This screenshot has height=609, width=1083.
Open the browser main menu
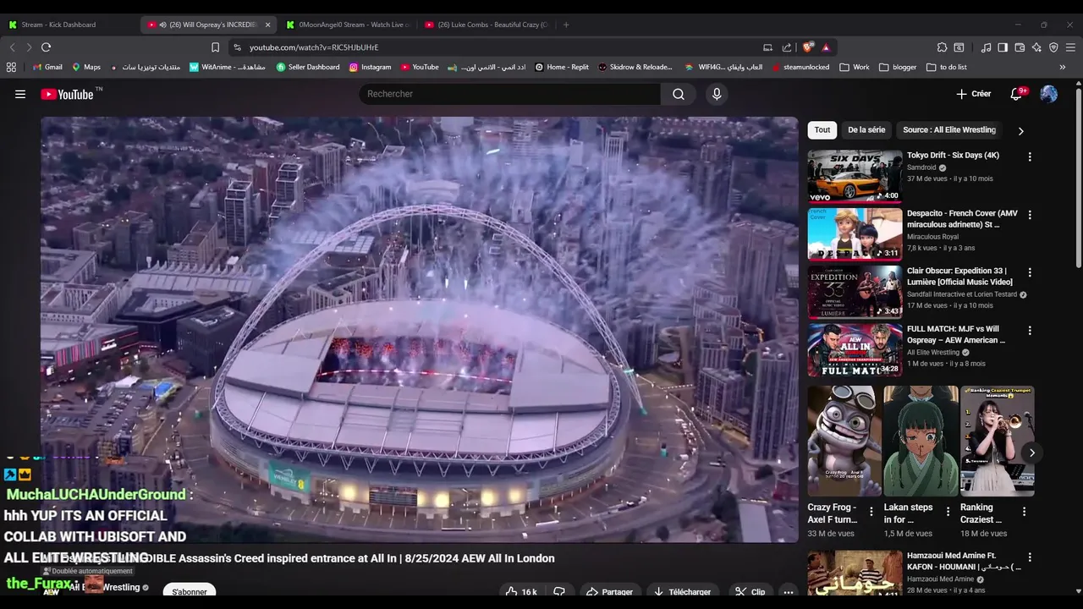point(1071,47)
